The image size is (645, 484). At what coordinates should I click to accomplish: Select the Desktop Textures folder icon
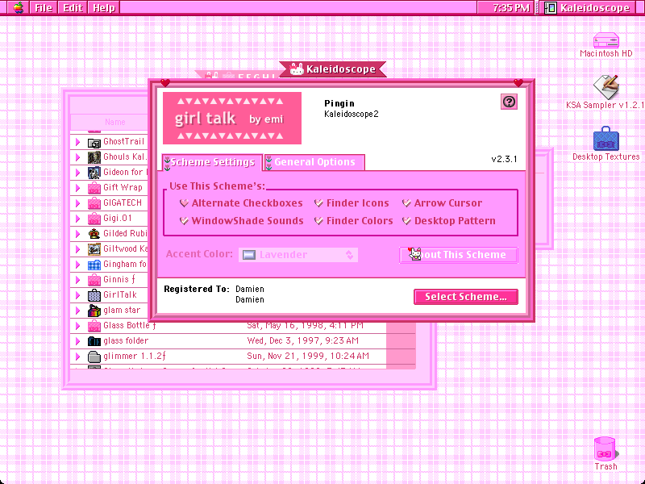click(606, 139)
